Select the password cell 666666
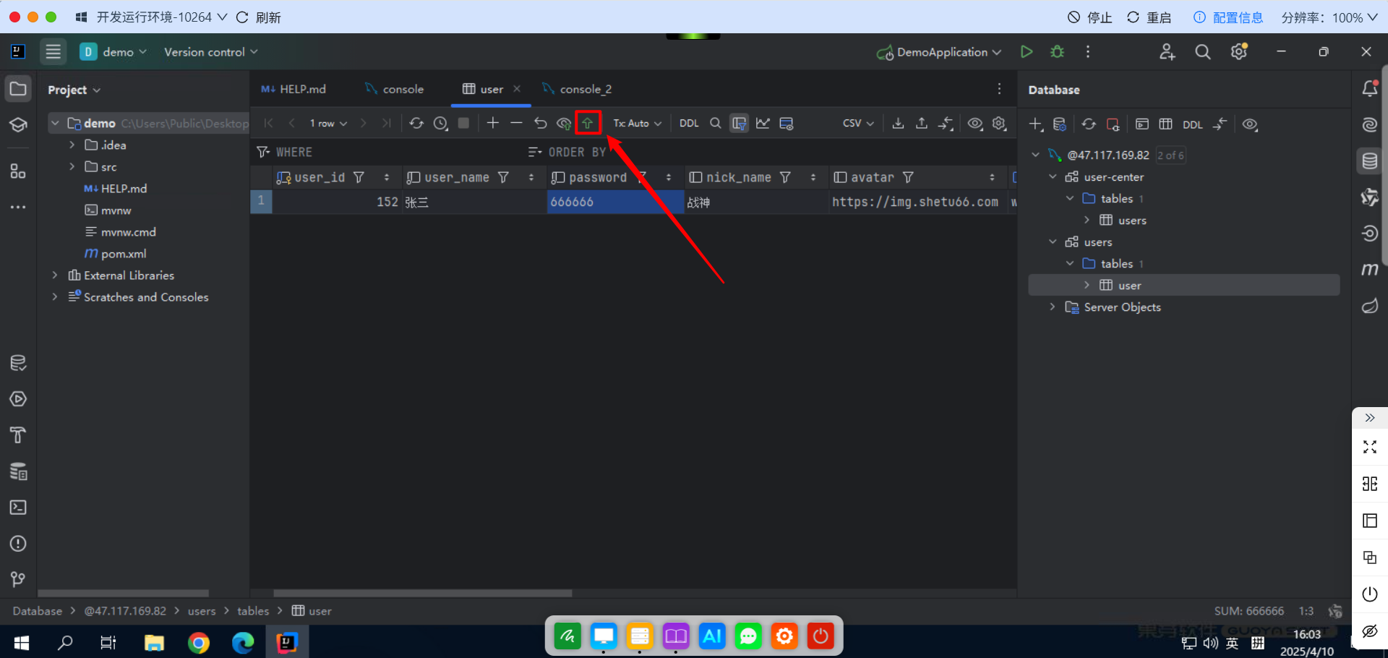1388x658 pixels. (615, 202)
